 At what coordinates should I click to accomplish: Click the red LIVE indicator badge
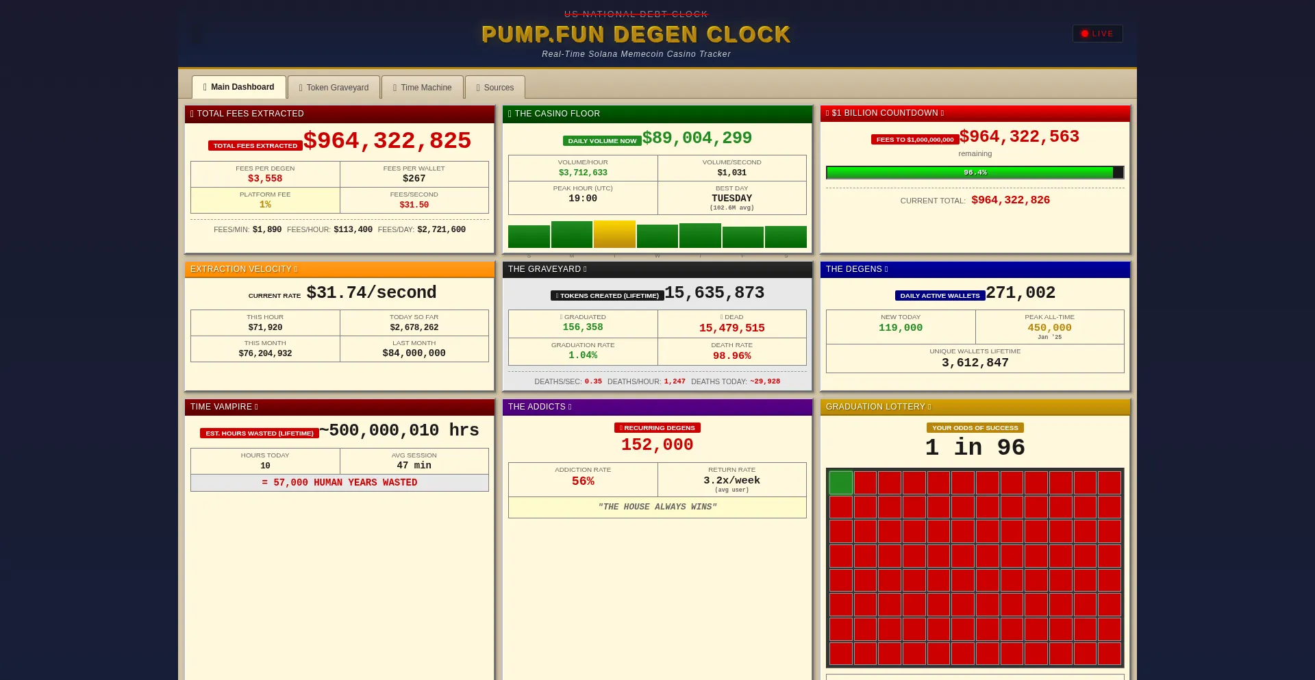pos(1097,34)
